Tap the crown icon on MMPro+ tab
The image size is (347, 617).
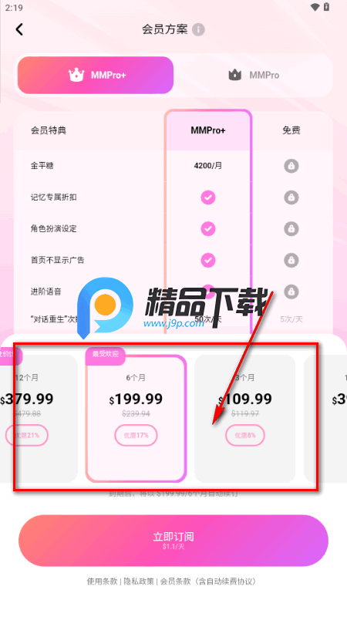coord(76,75)
